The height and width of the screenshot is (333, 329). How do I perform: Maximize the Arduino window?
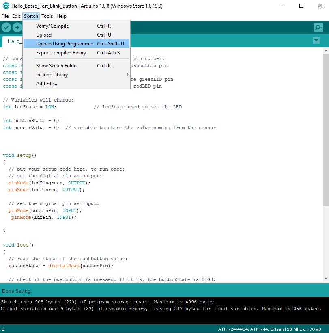pyautogui.click(x=301, y=6)
